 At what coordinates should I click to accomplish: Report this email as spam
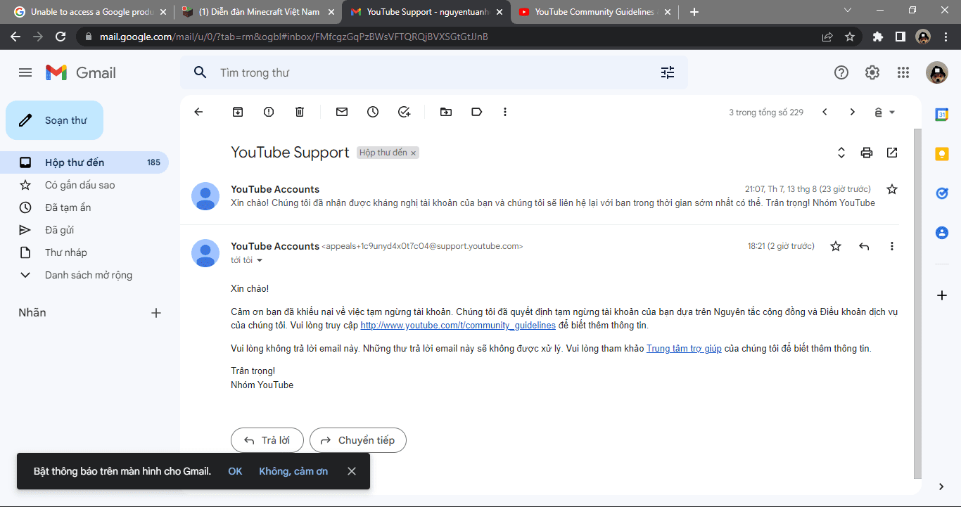pos(269,112)
